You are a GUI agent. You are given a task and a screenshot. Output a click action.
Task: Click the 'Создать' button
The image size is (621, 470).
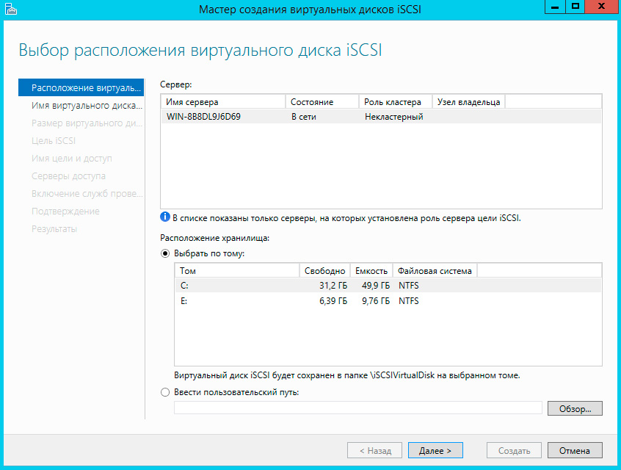(x=514, y=451)
